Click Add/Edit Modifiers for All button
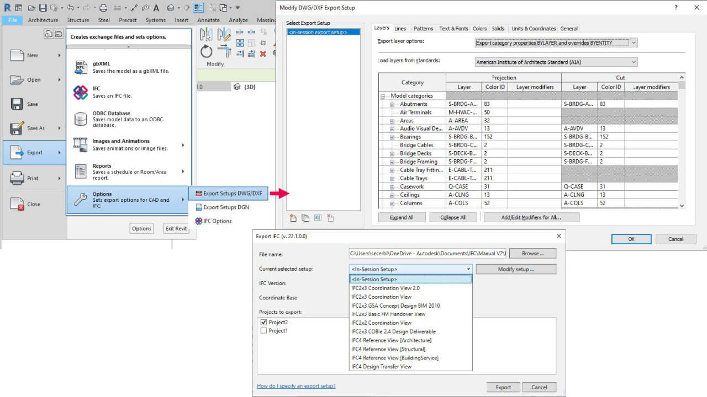The width and height of the screenshot is (707, 397). coord(531,217)
